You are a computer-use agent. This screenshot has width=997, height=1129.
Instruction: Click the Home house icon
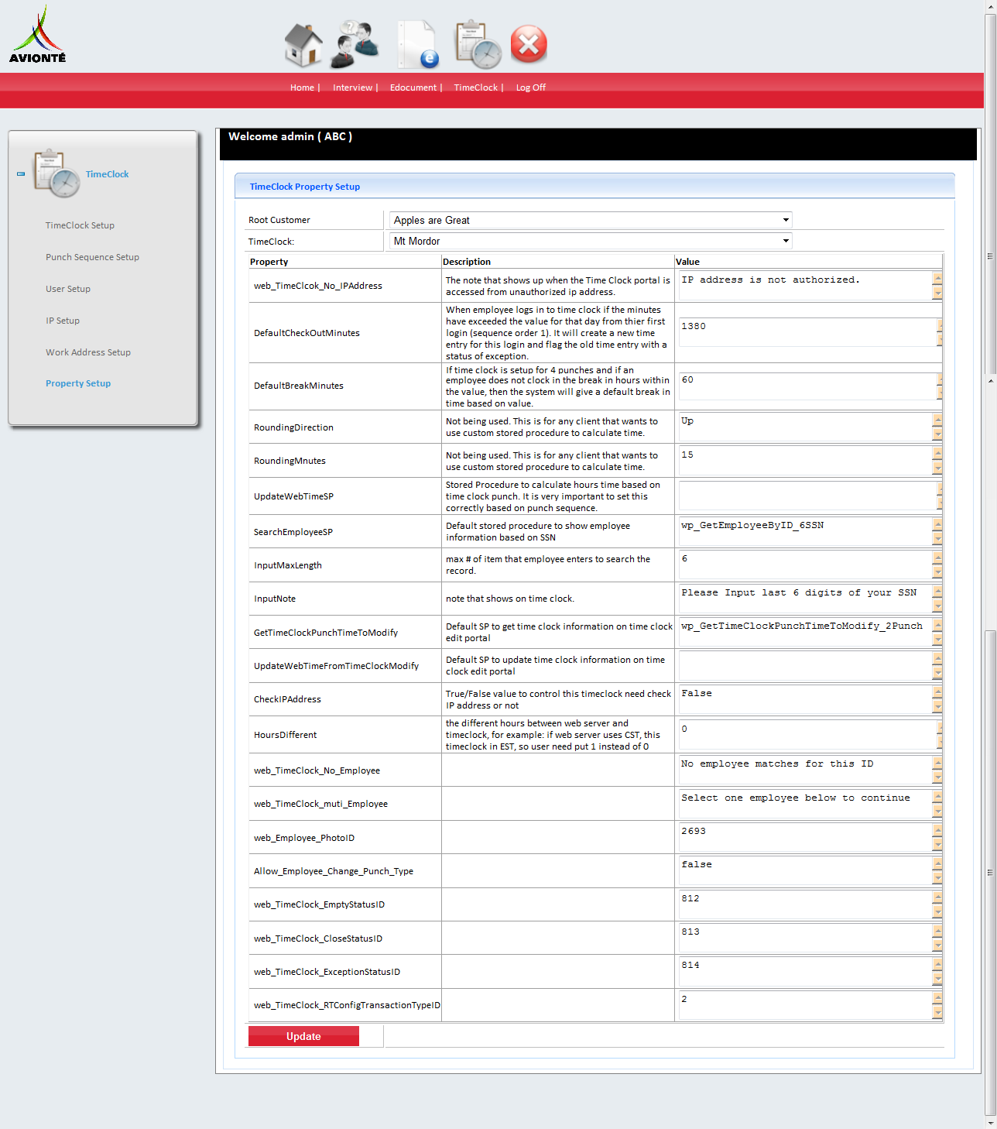tap(303, 44)
